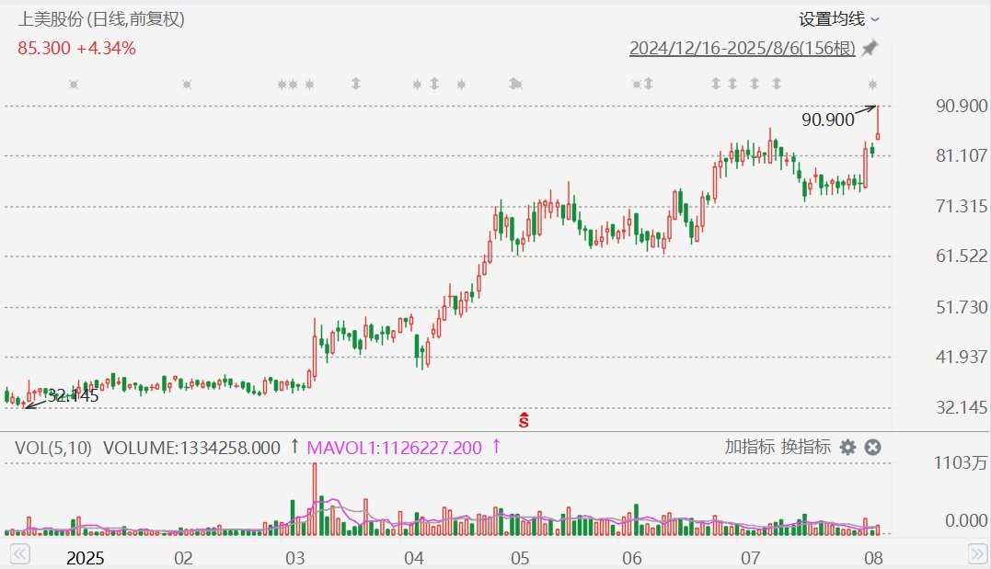Viewport: 991px width, 569px height.
Task: Click the red S marker below the chart
Action: pyautogui.click(x=524, y=420)
